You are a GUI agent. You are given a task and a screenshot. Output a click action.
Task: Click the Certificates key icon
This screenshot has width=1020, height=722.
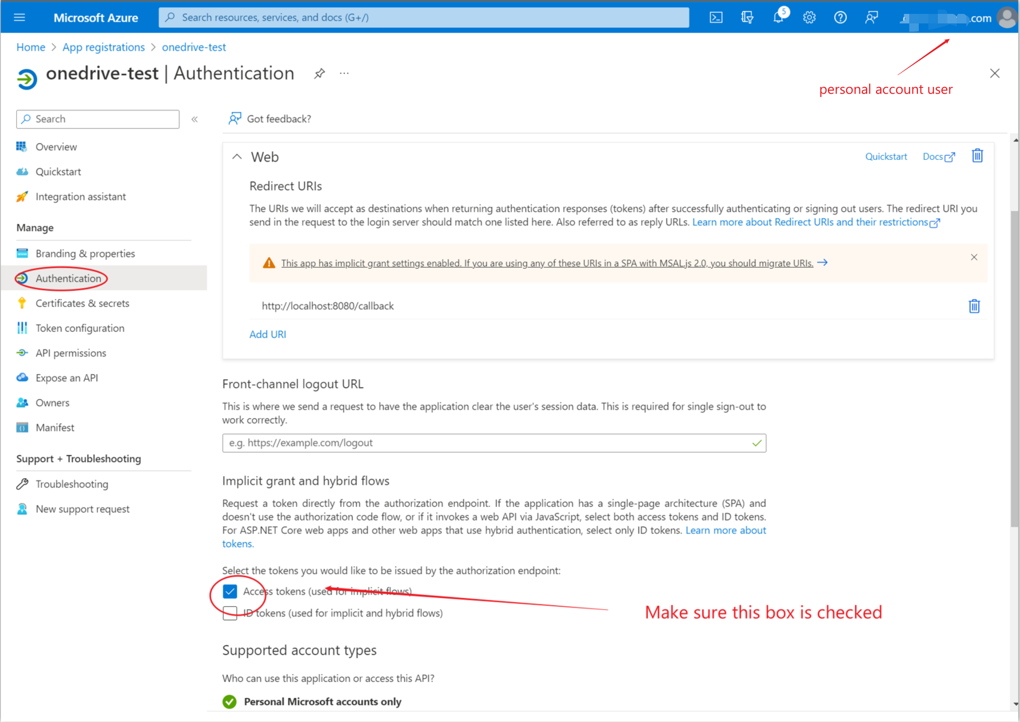pos(22,303)
